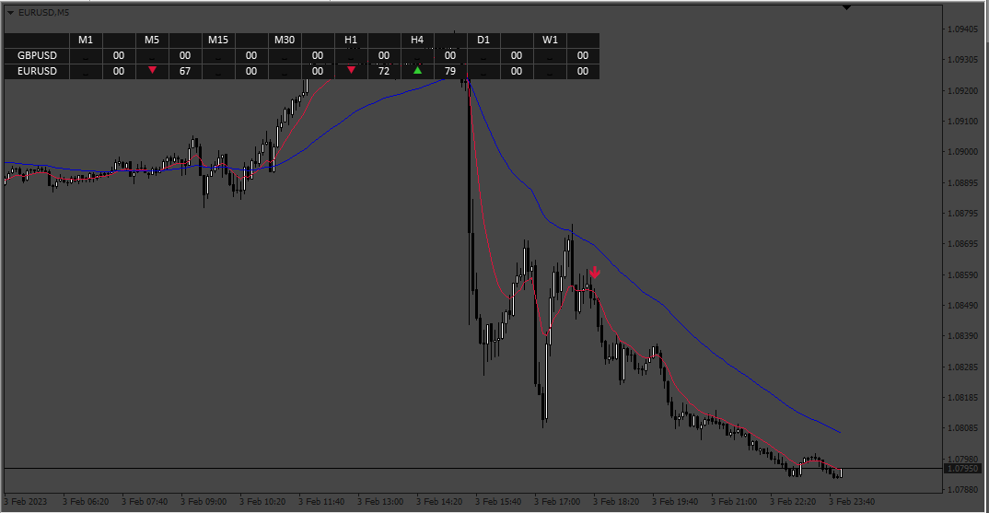Click the 3 Feb 23:40 time label
This screenshot has width=989, height=513.
click(x=852, y=502)
